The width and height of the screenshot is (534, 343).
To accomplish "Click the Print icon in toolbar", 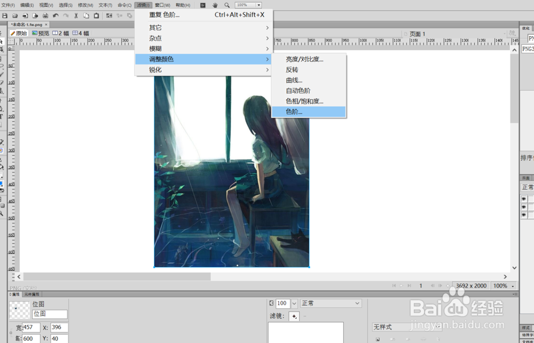I will click(x=45, y=15).
